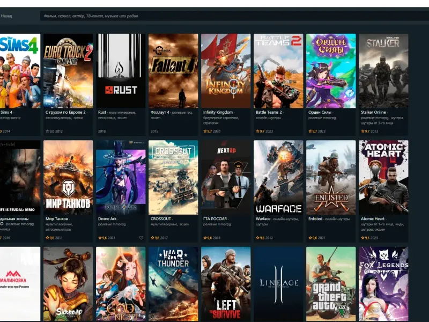Click the Мир Танков rating star
Image resolution: width=429 pixels, height=322 pixels.
pyautogui.click(x=47, y=238)
